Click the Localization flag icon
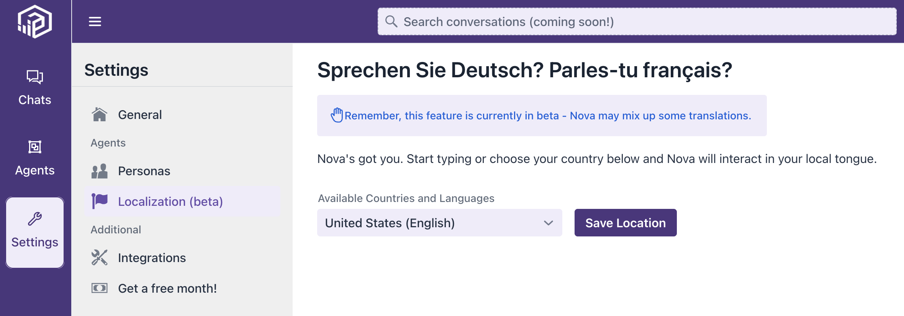 pyautogui.click(x=100, y=201)
